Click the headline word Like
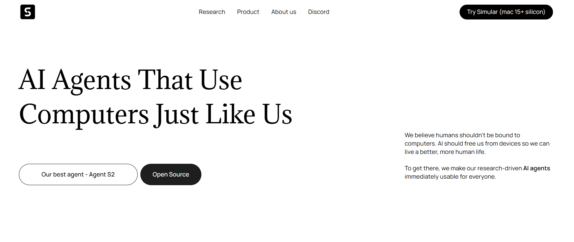 [230, 115]
